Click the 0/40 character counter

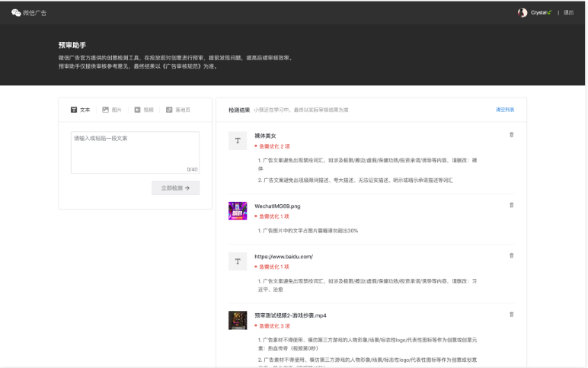[192, 170]
